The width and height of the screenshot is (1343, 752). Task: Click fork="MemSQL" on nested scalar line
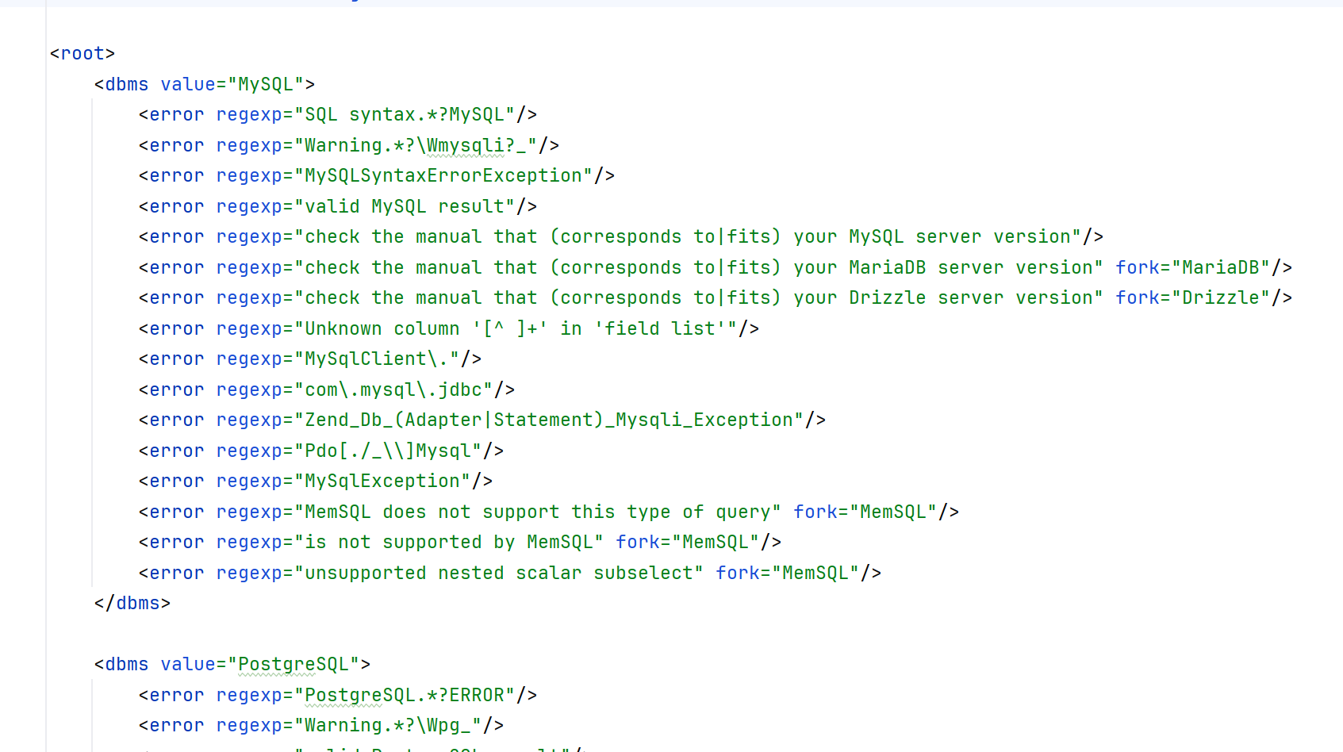pos(788,573)
